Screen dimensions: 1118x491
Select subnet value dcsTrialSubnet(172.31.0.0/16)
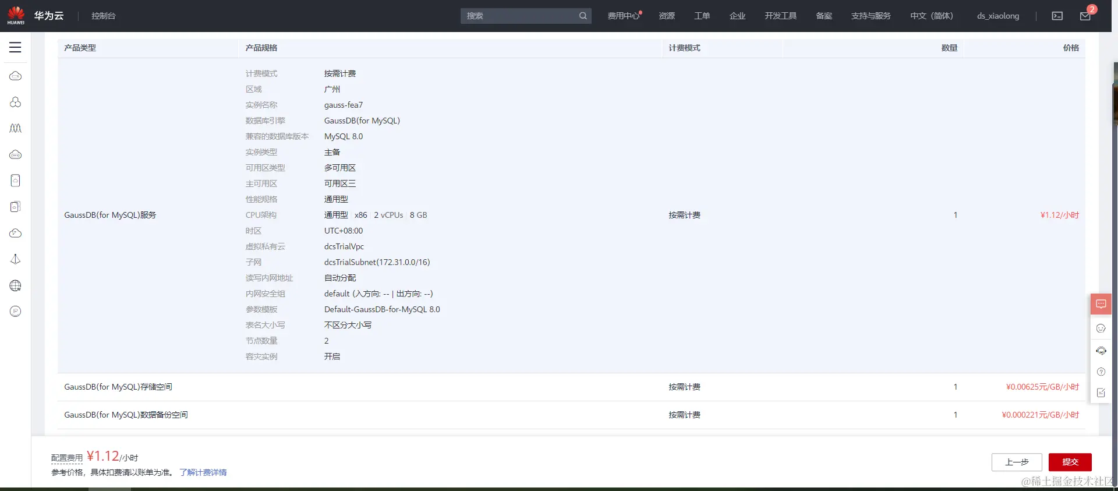377,262
